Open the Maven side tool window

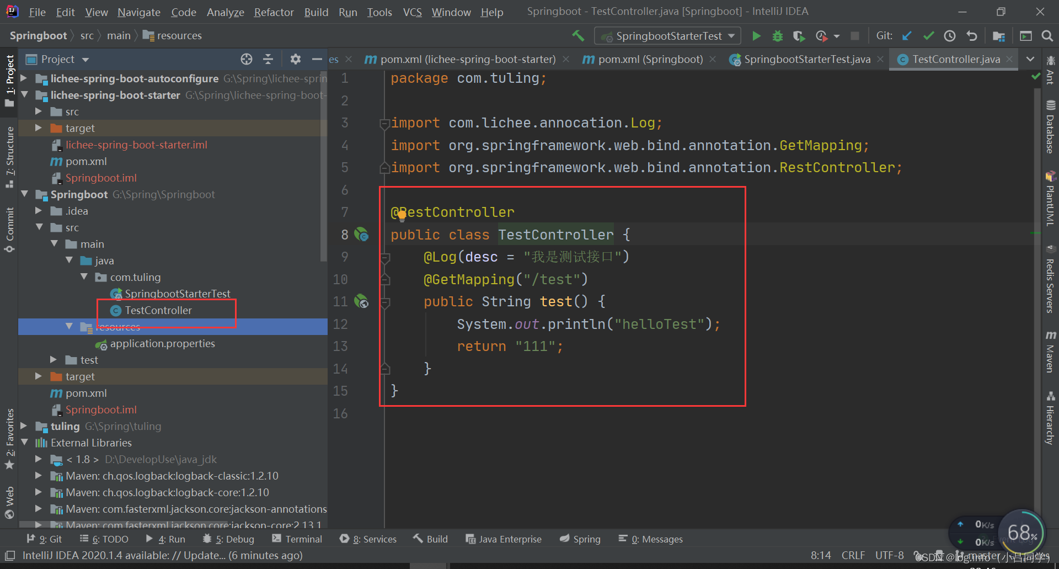point(1050,352)
